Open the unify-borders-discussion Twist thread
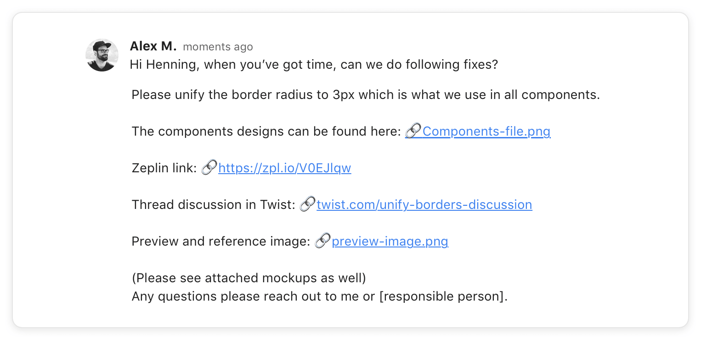701x340 pixels. (424, 205)
